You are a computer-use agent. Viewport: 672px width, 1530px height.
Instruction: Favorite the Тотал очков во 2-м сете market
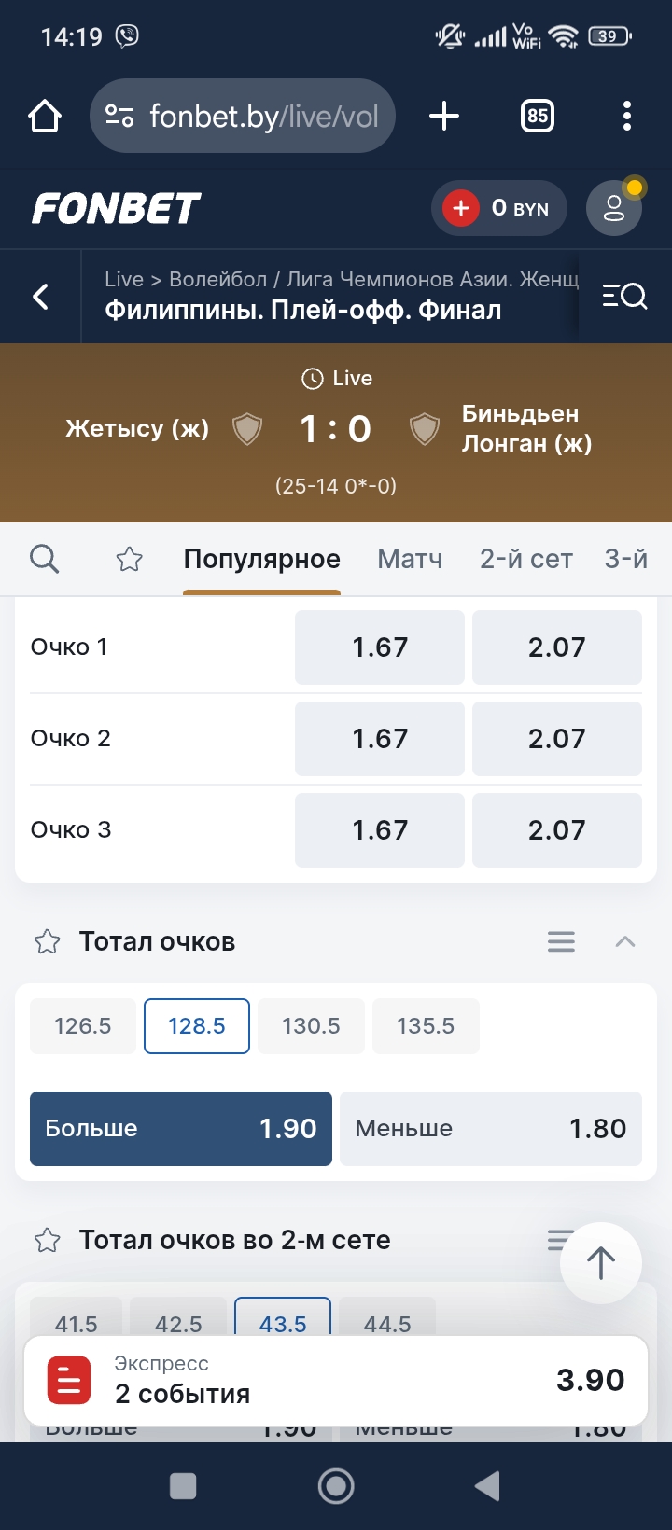click(48, 1241)
